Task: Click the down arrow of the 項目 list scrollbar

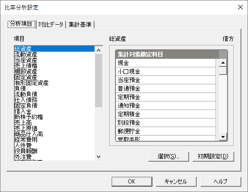Action: (x=98, y=157)
